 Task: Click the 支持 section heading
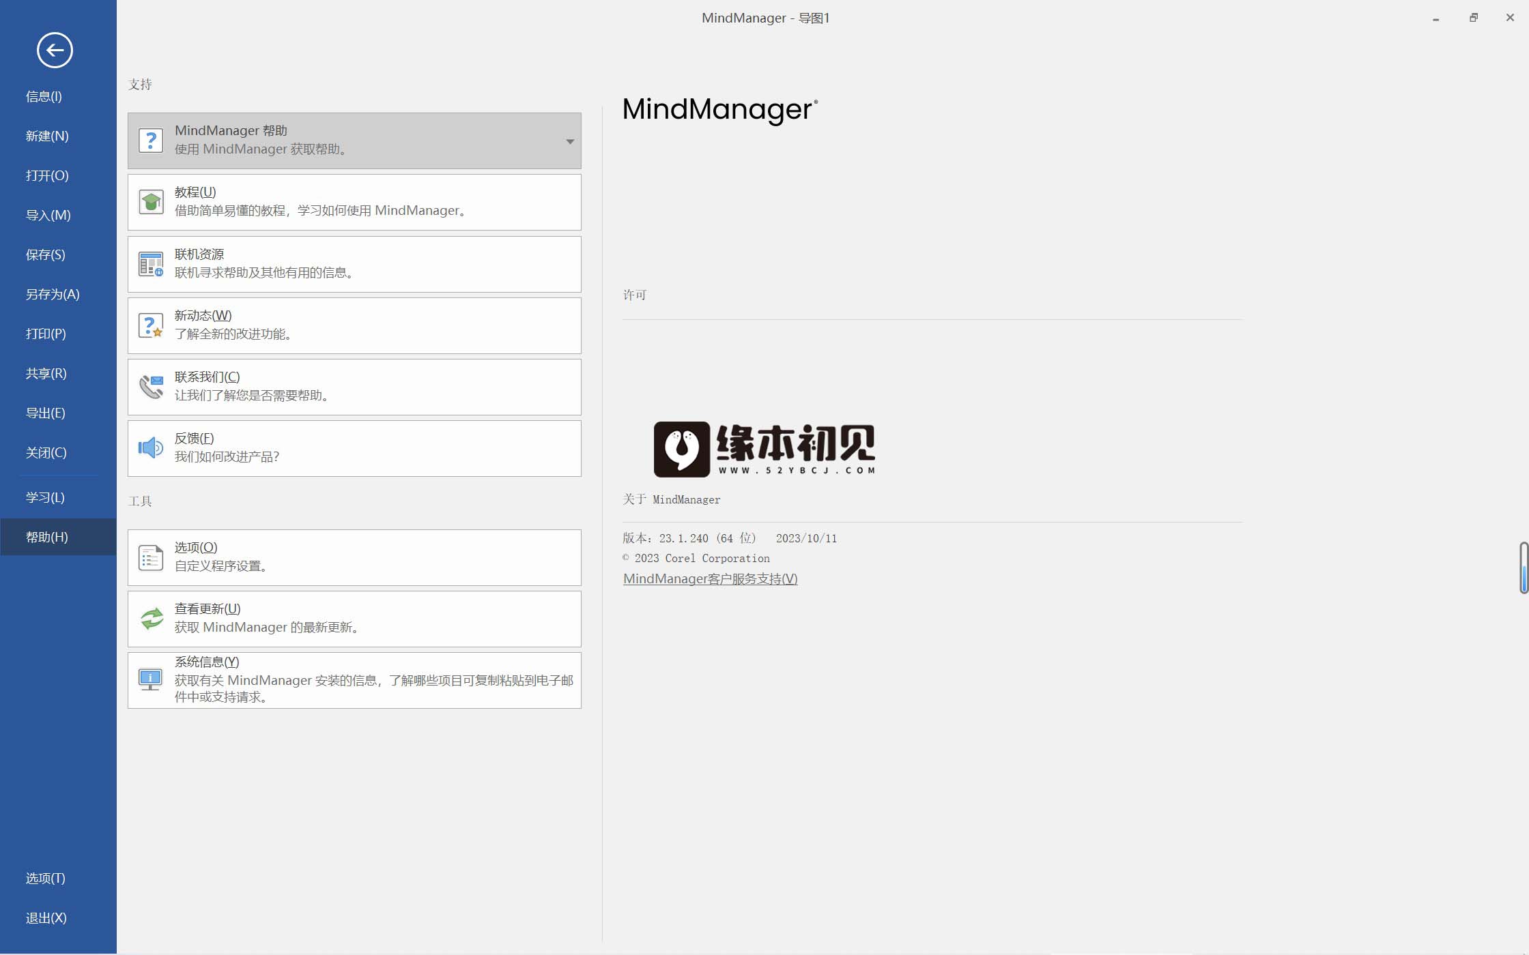pyautogui.click(x=140, y=85)
